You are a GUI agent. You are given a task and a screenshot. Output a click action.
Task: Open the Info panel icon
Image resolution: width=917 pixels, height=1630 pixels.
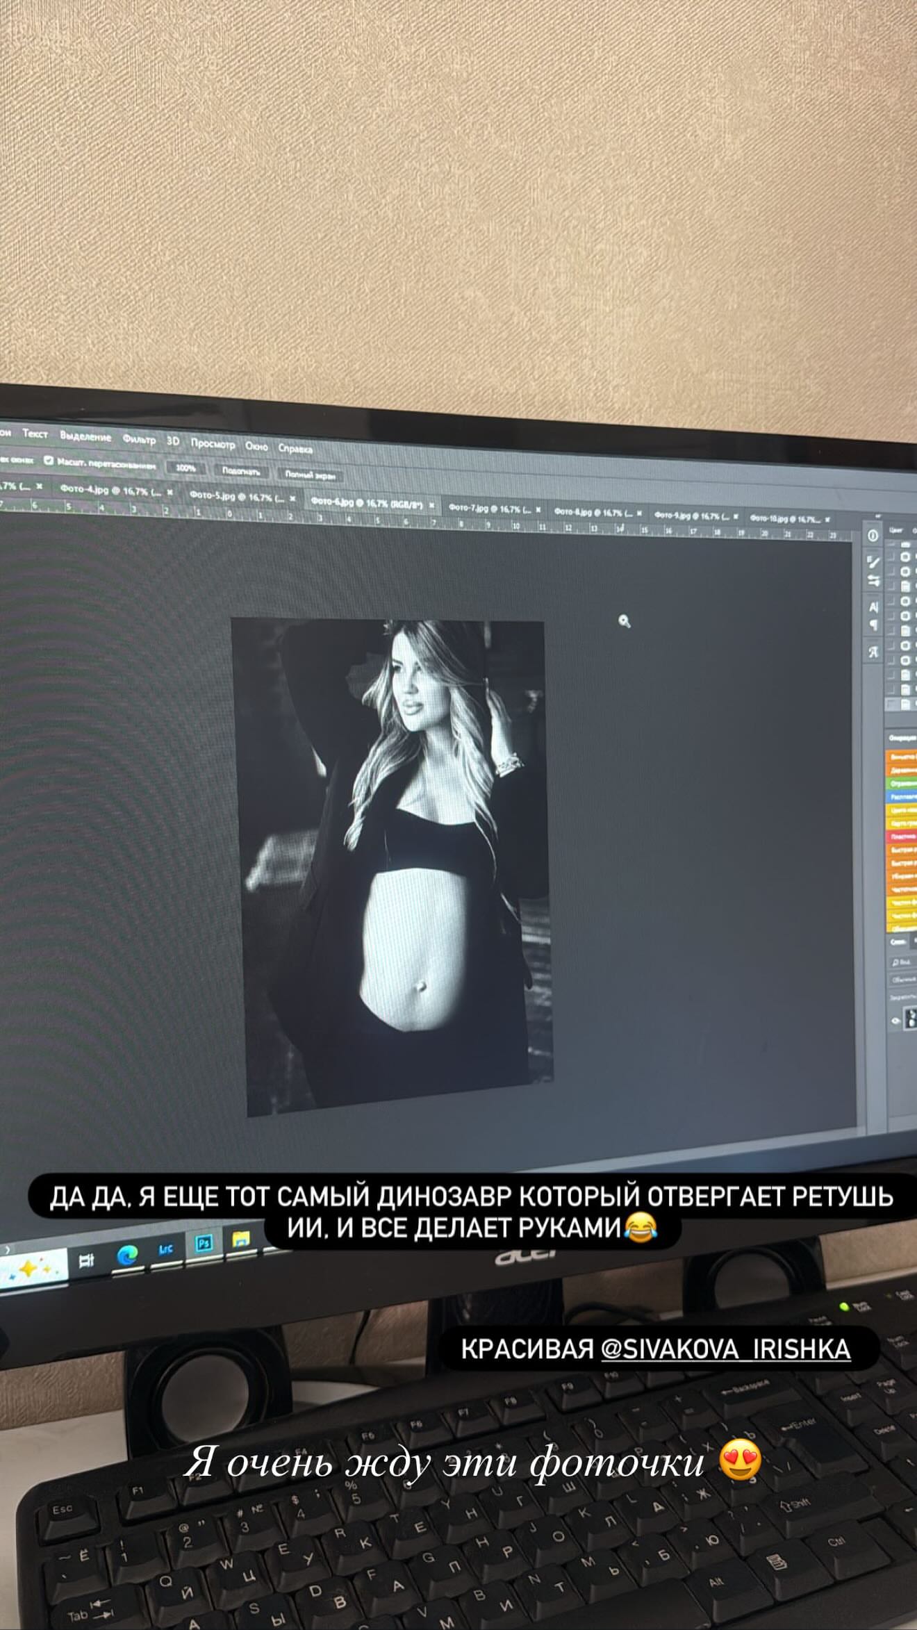pos(873,536)
